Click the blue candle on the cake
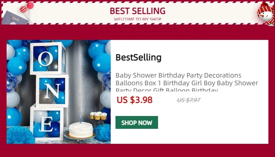275x157 pixels. point(81,120)
